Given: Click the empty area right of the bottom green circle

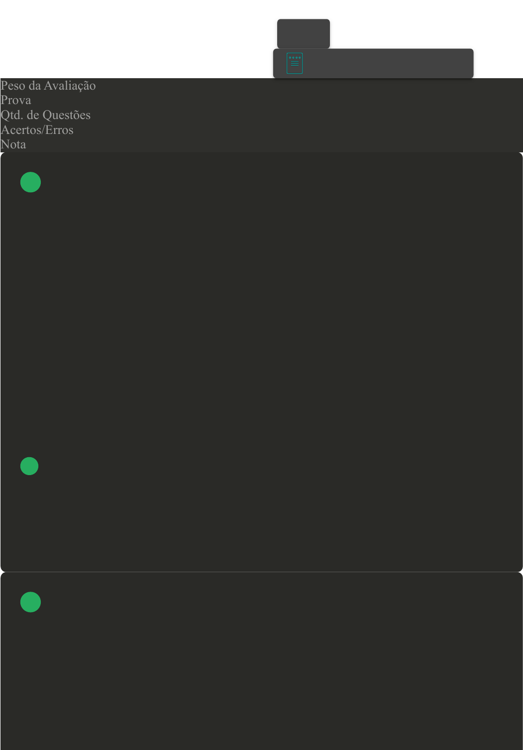Looking at the screenshot, I should pos(279,602).
